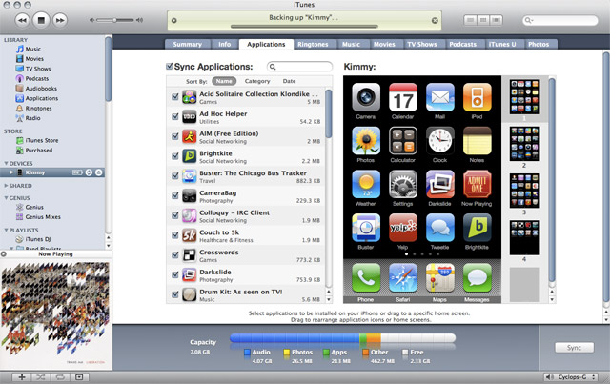Uncheck AIM (Free Edition)

(x=175, y=136)
